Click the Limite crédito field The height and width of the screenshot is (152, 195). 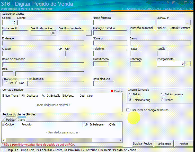pos(15,33)
